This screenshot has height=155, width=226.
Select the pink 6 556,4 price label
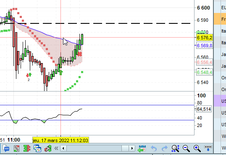pos(205,62)
